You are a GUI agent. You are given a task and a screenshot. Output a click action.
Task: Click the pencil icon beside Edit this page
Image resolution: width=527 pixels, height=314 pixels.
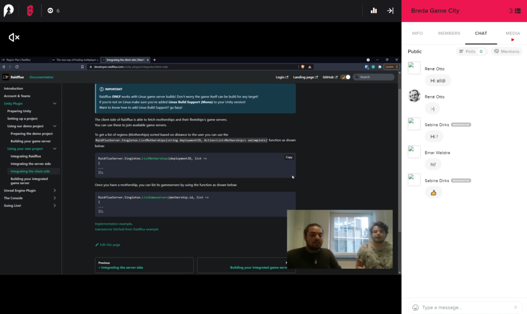click(97, 245)
